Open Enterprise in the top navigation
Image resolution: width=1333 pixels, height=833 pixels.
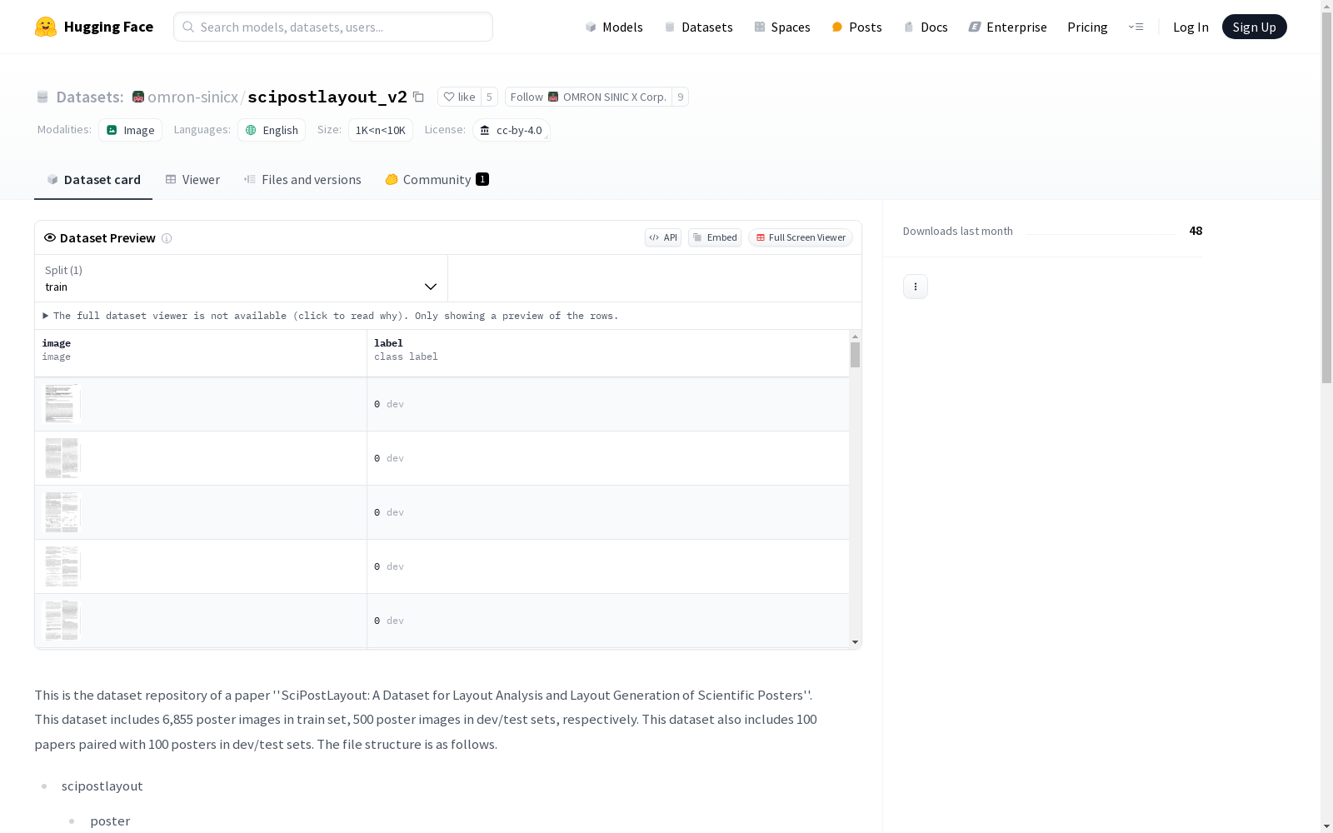[1007, 27]
